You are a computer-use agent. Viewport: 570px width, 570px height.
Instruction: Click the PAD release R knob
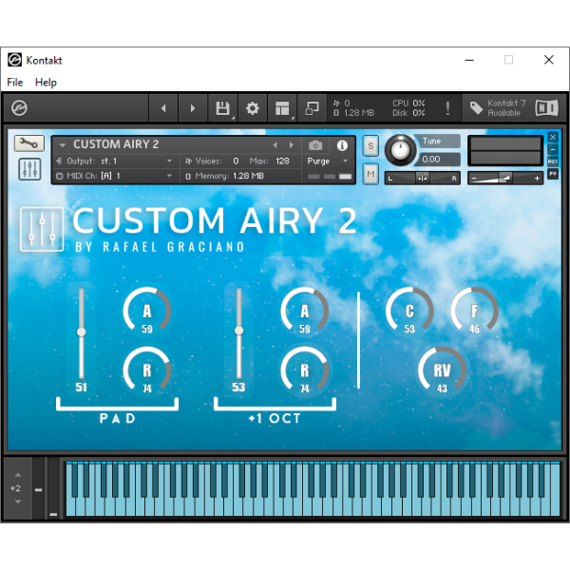(x=147, y=370)
